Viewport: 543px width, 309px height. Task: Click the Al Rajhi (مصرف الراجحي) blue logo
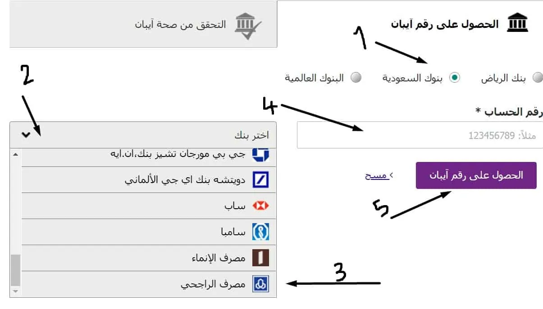point(260,284)
